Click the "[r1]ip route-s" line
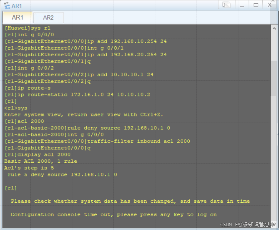The height and width of the screenshot is (230, 279). tap(27, 88)
